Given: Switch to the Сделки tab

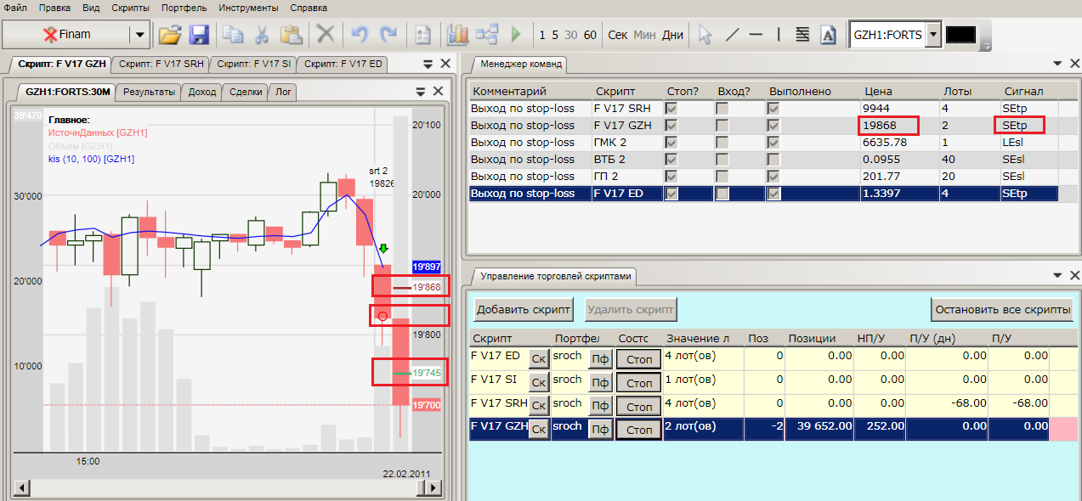Looking at the screenshot, I should pyautogui.click(x=246, y=92).
